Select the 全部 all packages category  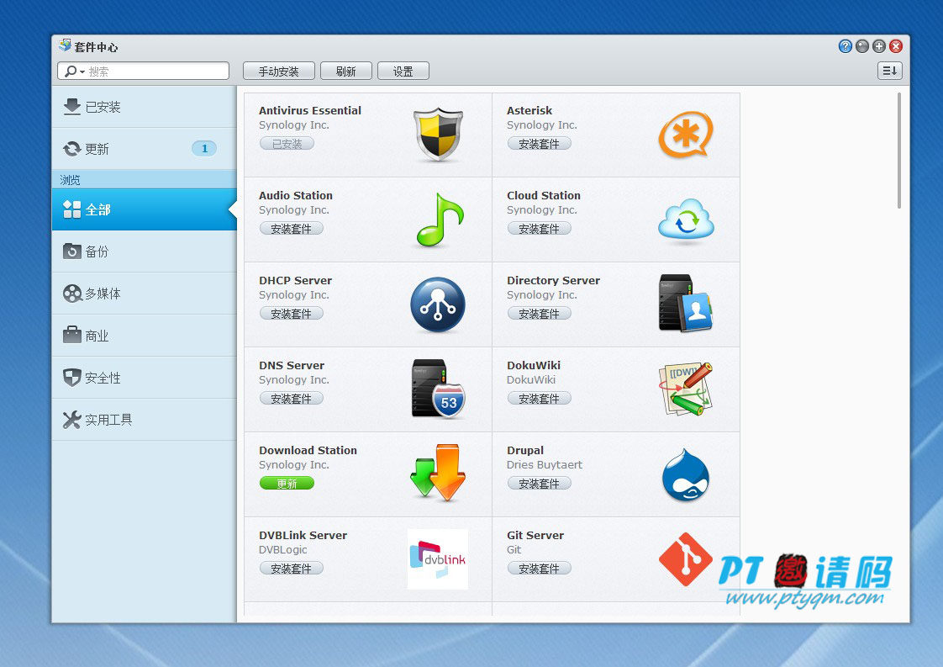tap(145, 209)
